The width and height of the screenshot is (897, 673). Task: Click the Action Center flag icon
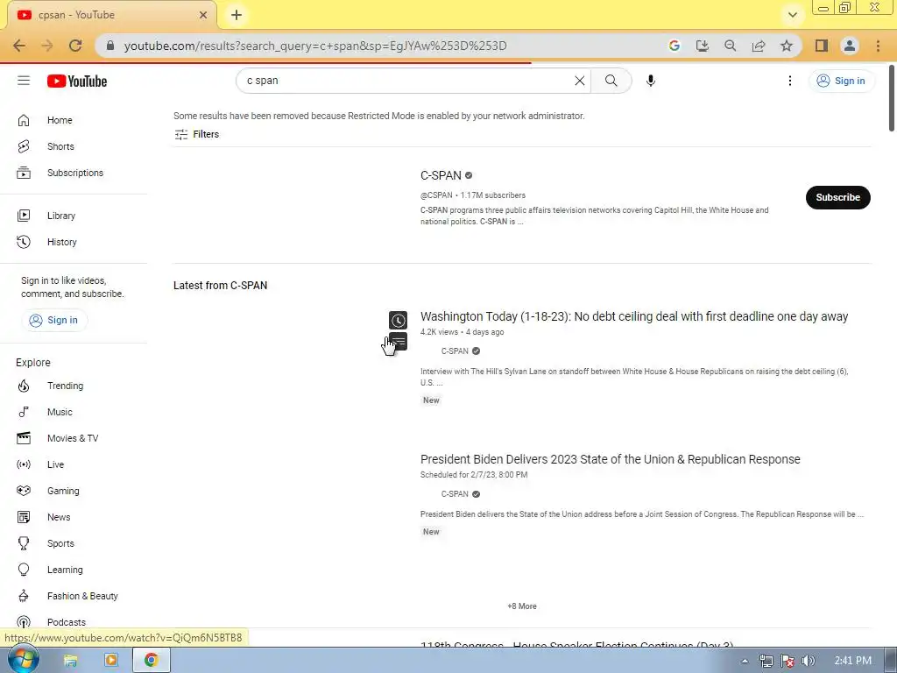coord(788,661)
